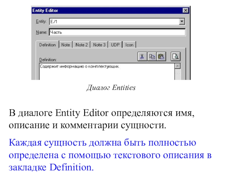Click the Paste clipboard icon
232x174 pixels.
tap(161, 57)
